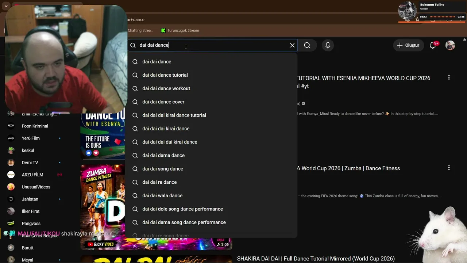Image resolution: width=467 pixels, height=263 pixels.
Task: Choose suggestion "dai dai dai kirai dance tutorial"
Action: pos(211,115)
